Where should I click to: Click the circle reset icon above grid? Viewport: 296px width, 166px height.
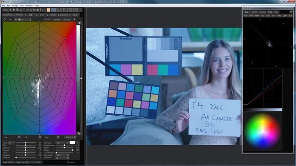tap(5, 19)
